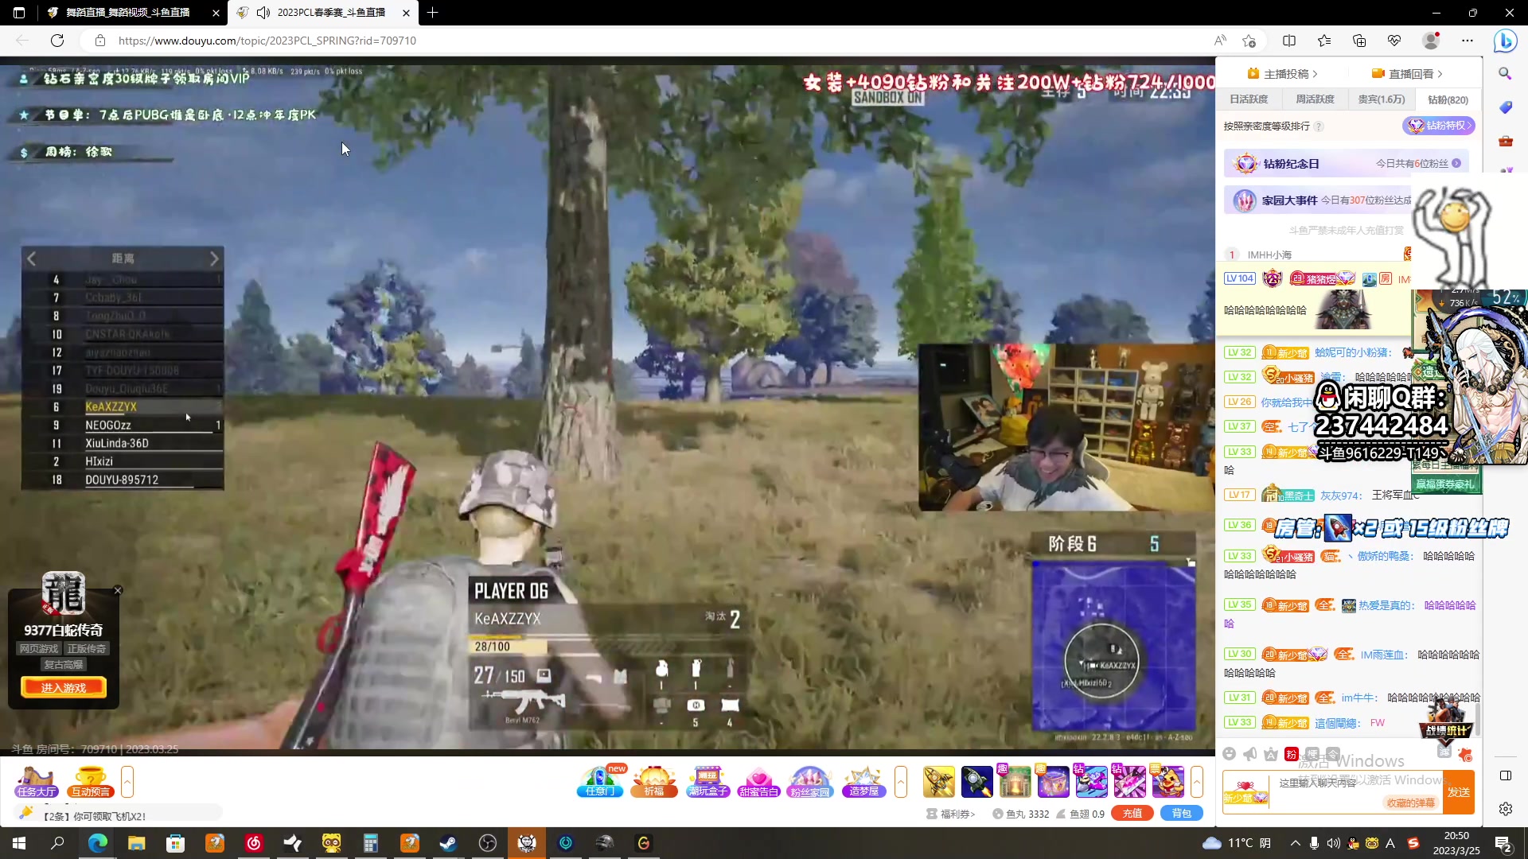
Task: Switch to 舞蹈直播 browser tab
Action: click(x=133, y=13)
